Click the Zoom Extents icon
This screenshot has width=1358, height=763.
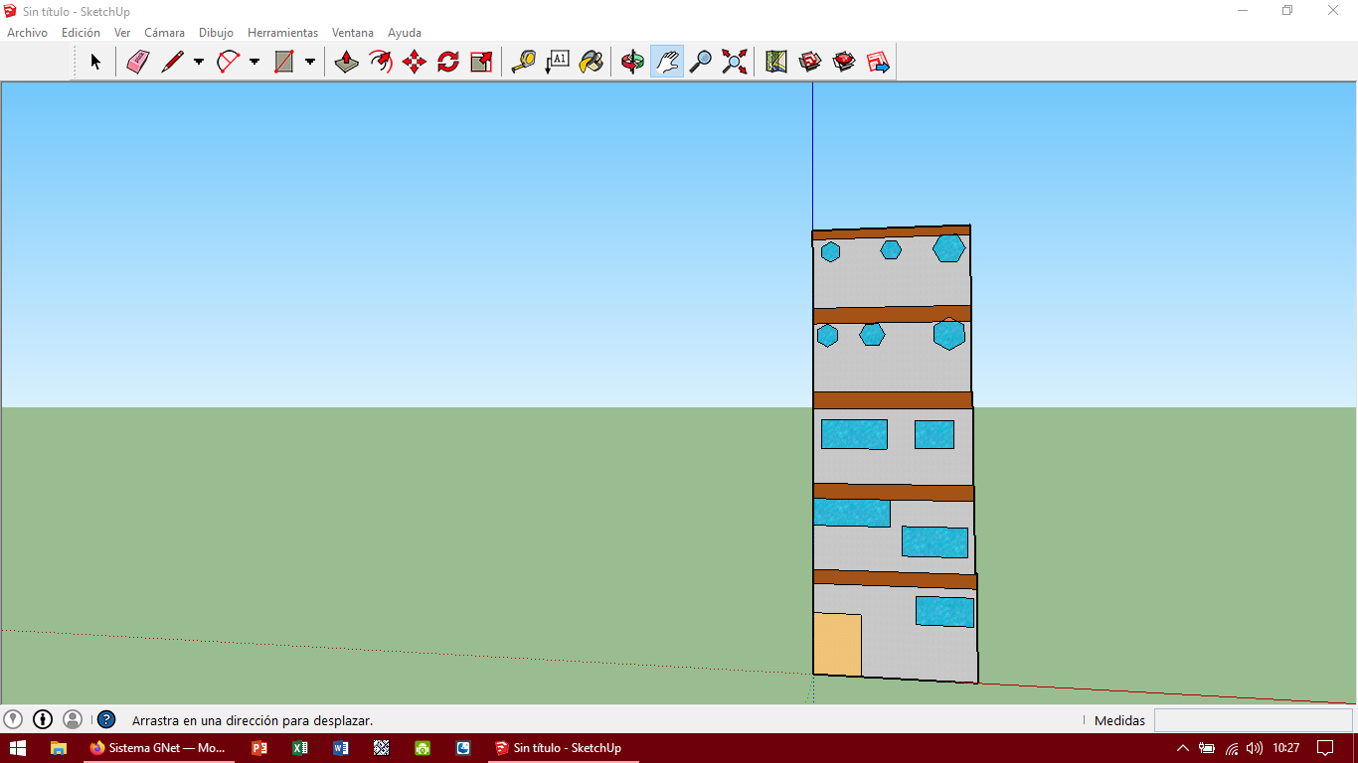[735, 62]
